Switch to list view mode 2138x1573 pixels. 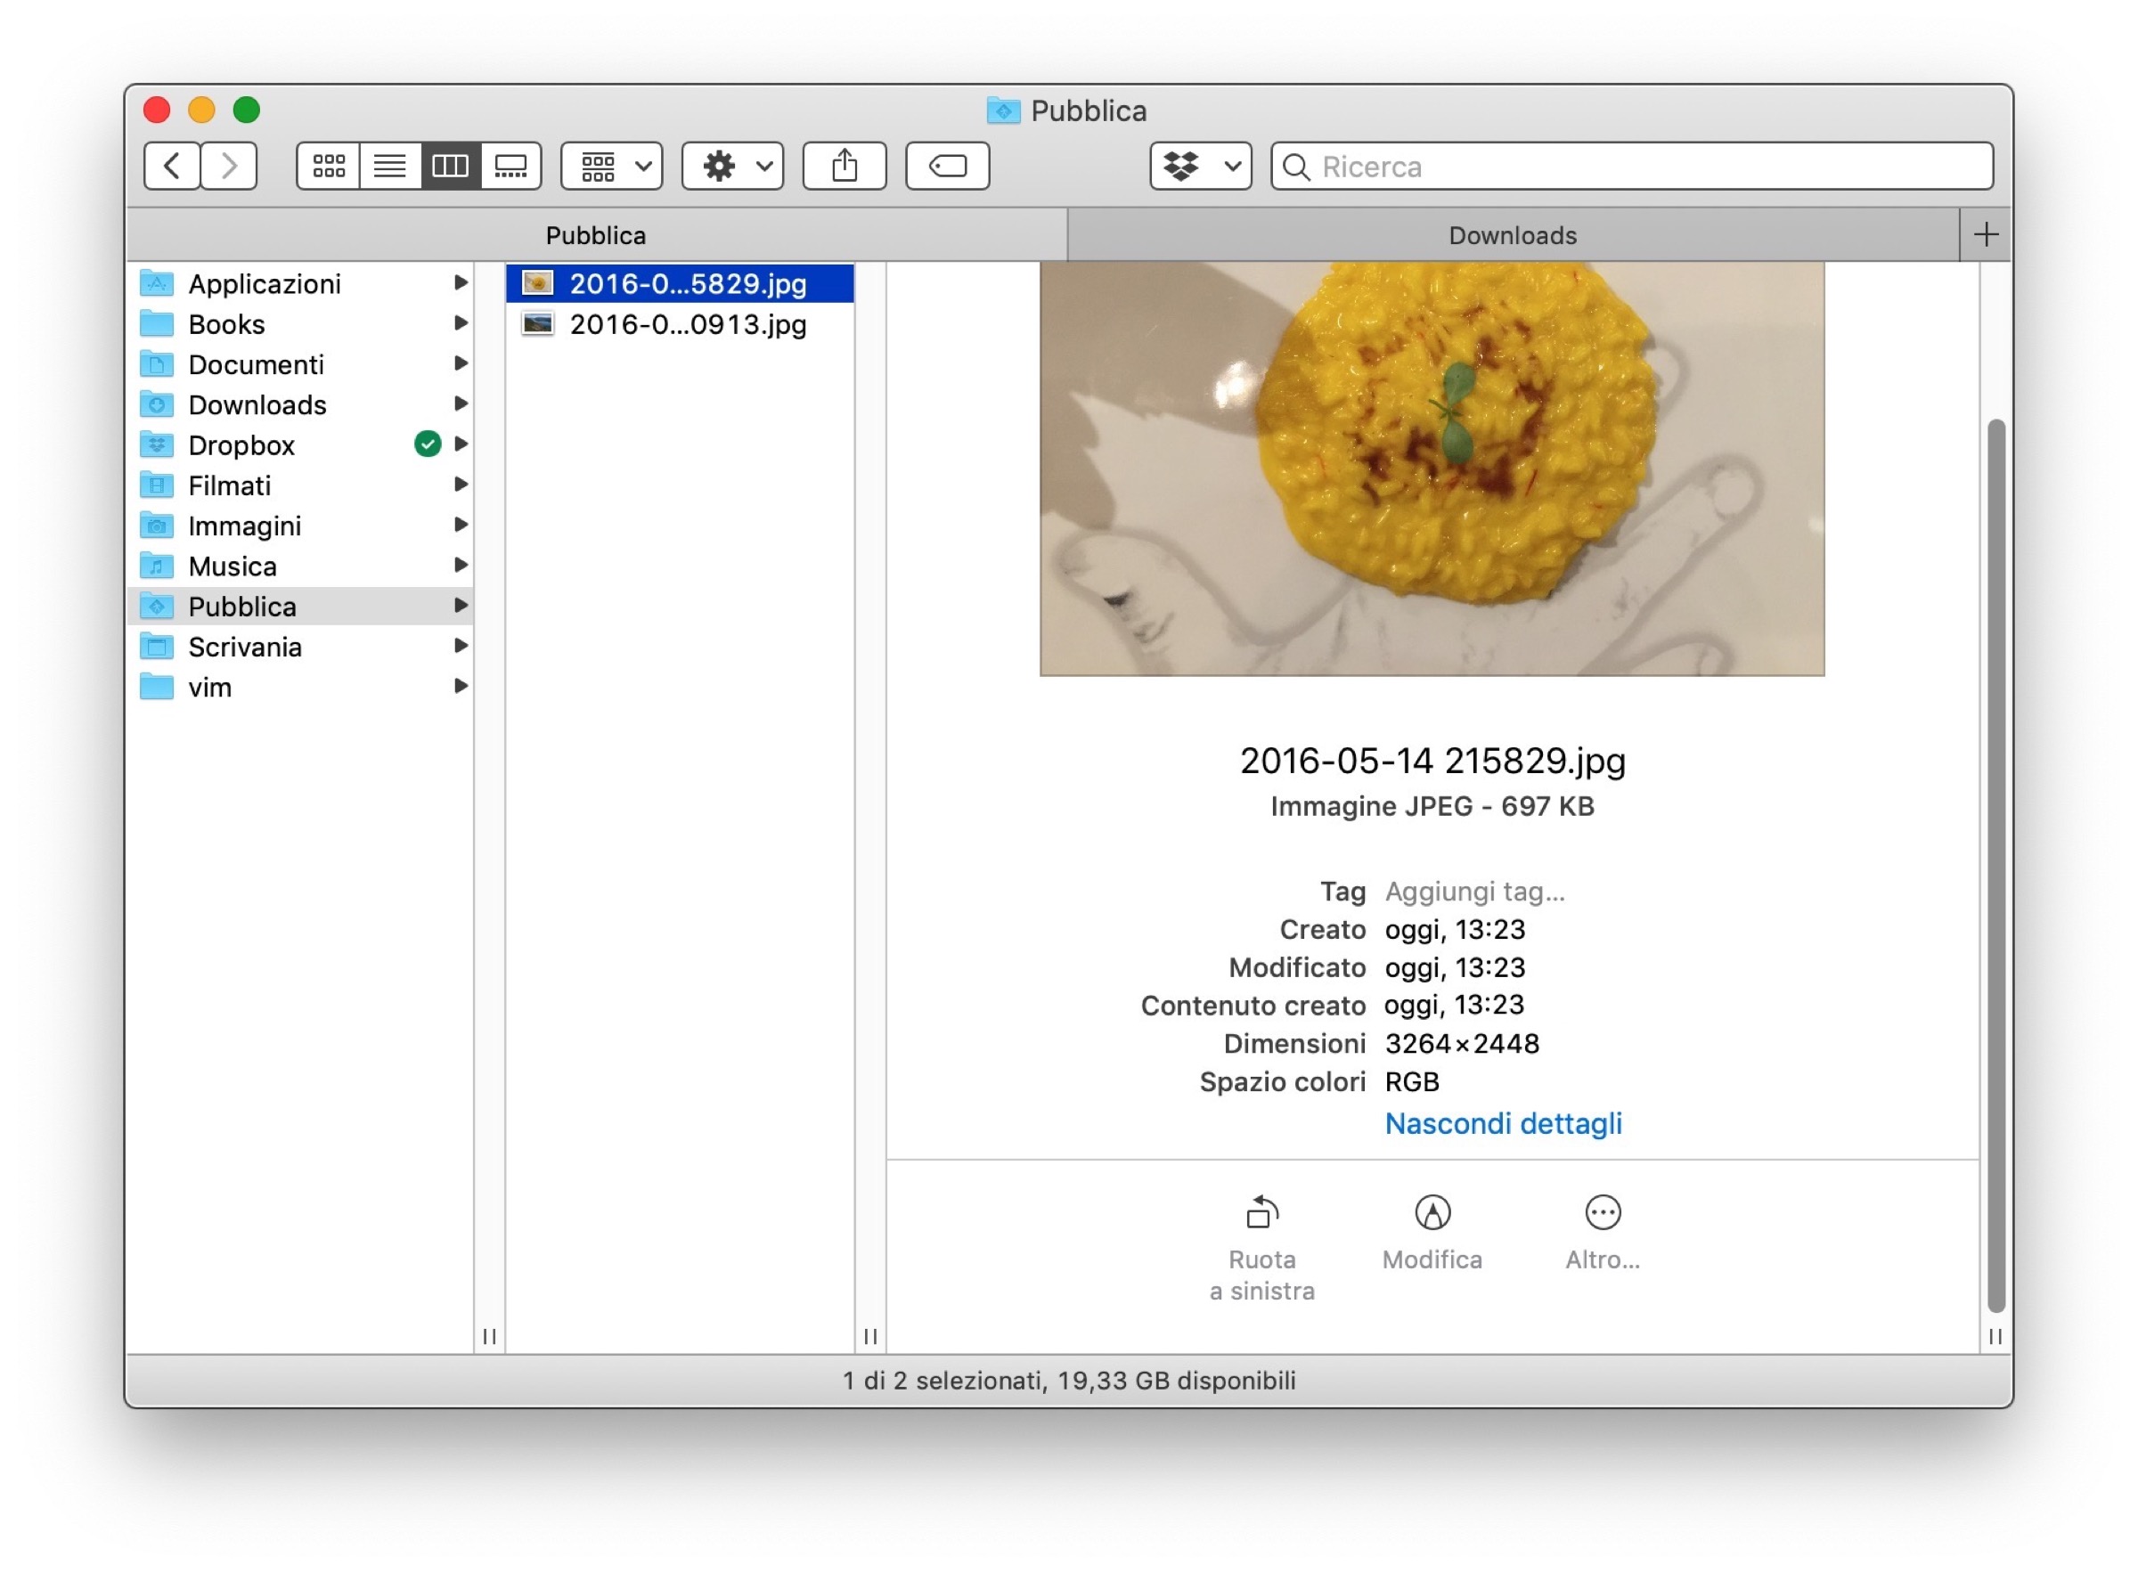pos(389,167)
